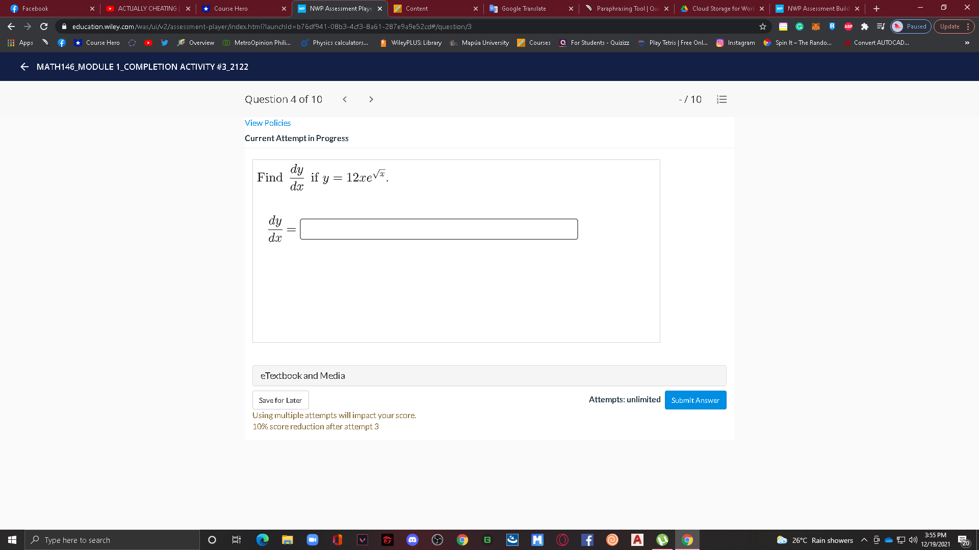Open the Extensions puzzle icon
This screenshot has height=550, width=979.
[864, 26]
